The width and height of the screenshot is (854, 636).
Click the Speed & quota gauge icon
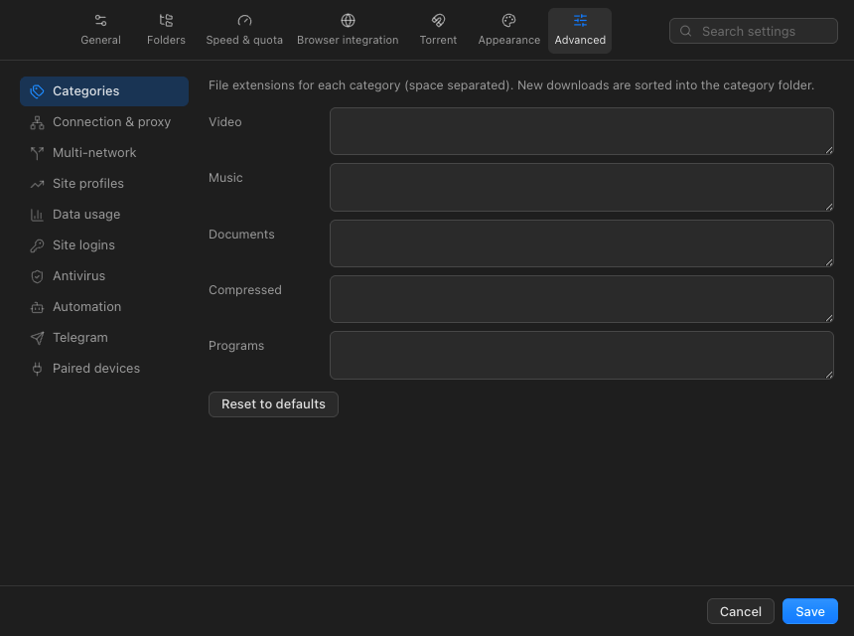tap(244, 21)
